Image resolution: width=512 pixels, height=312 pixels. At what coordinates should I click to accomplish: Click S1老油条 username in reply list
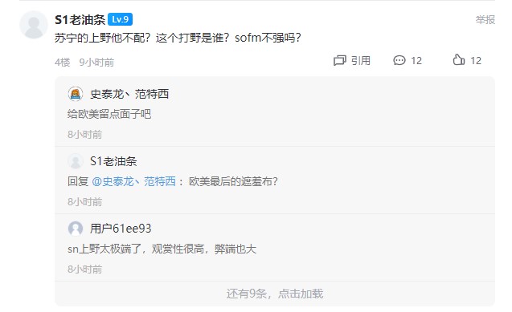pos(113,161)
